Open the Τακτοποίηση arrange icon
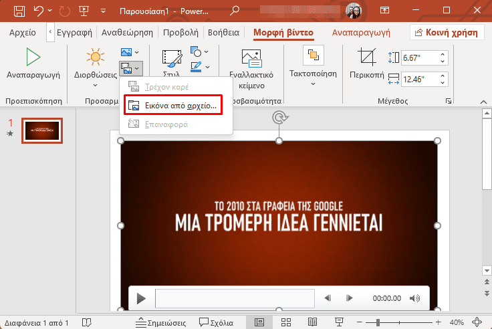Image resolution: width=492 pixels, height=329 pixels. (x=313, y=56)
